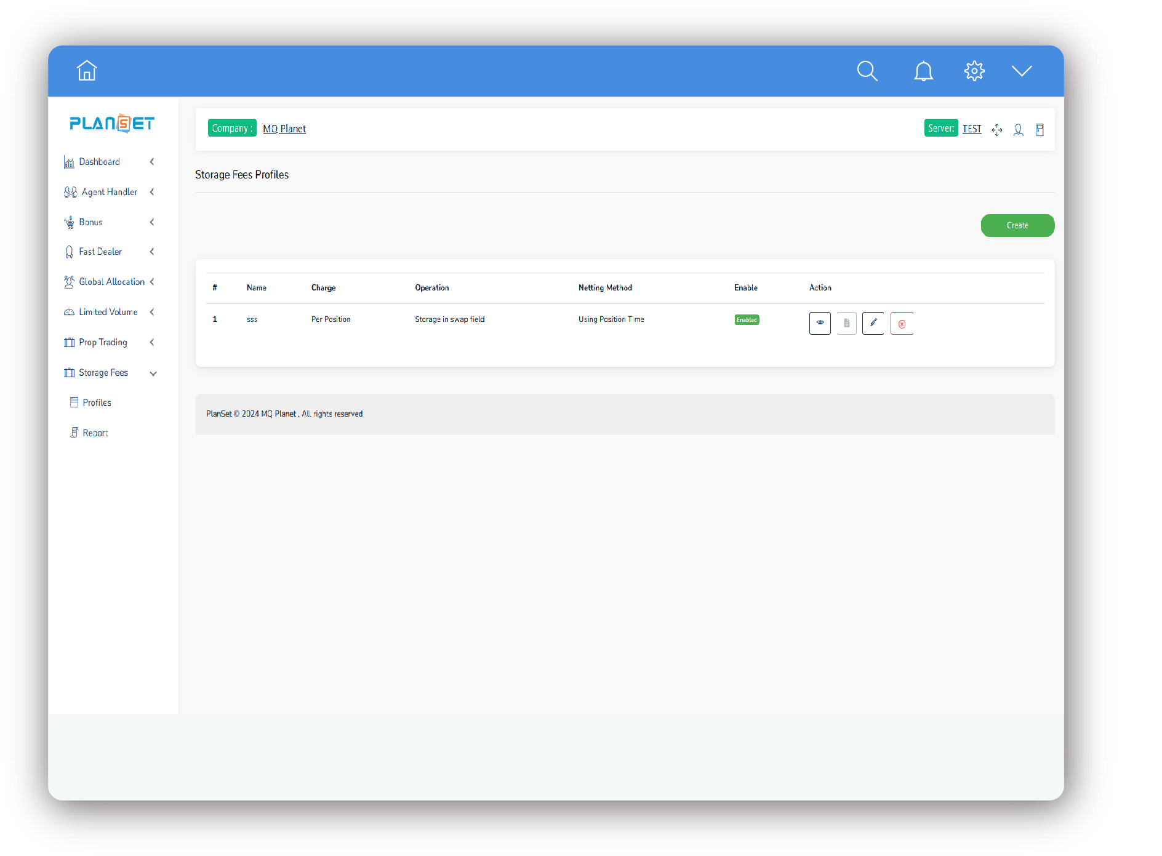Image resolution: width=1162 pixels, height=856 pixels.
Task: Open the user profile icon
Action: click(1019, 130)
